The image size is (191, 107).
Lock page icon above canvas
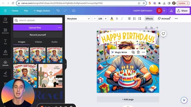146,28
